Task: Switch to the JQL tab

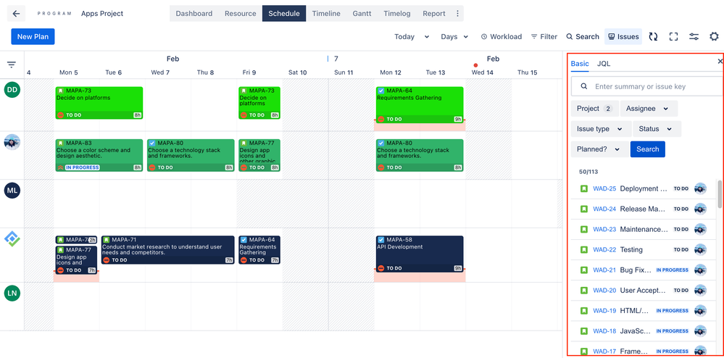Action: (604, 64)
